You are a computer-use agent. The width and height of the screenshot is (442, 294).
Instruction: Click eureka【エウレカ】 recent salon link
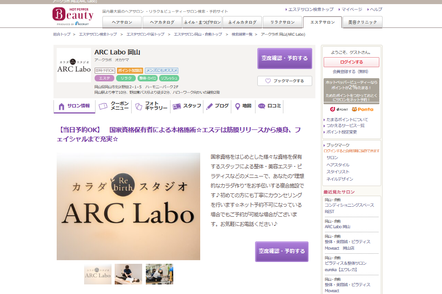click(346, 267)
